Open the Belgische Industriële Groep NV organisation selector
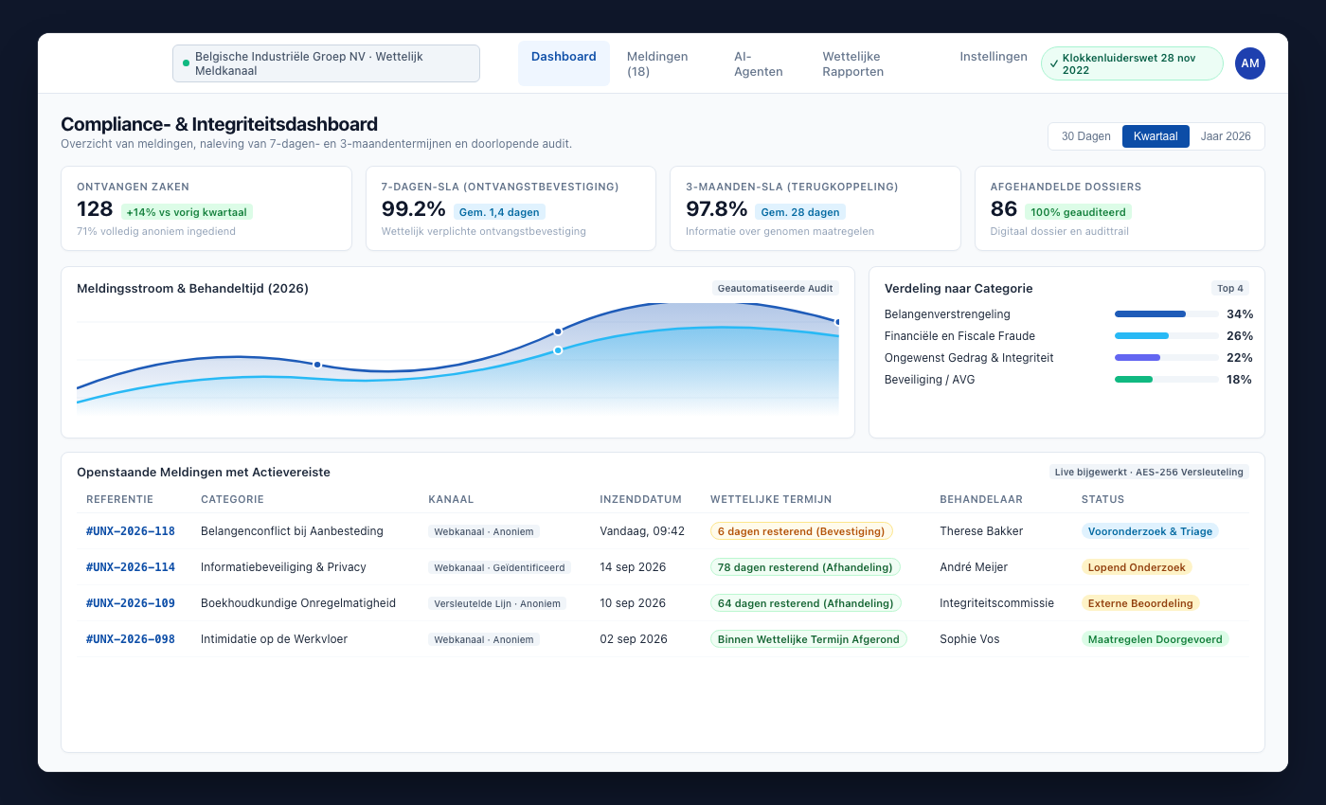This screenshot has width=1326, height=805. click(326, 63)
